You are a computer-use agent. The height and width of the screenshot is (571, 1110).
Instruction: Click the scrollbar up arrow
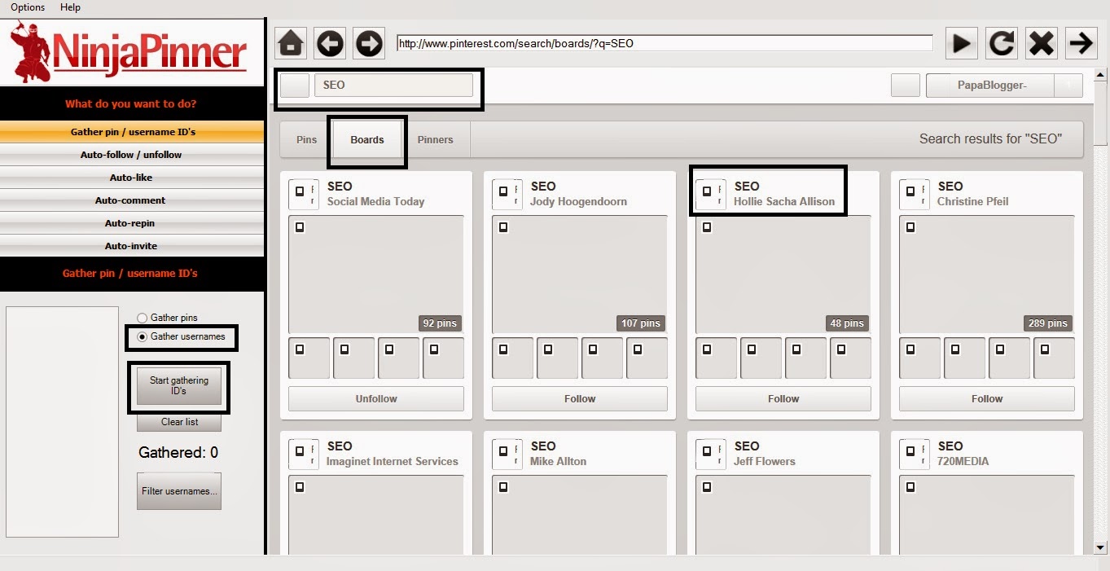tap(1101, 77)
